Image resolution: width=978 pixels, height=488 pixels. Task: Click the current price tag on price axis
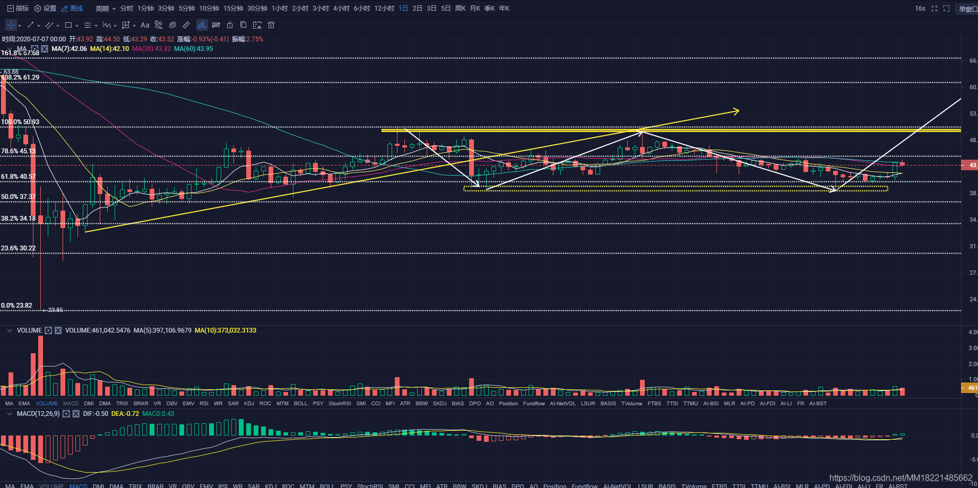coord(970,165)
